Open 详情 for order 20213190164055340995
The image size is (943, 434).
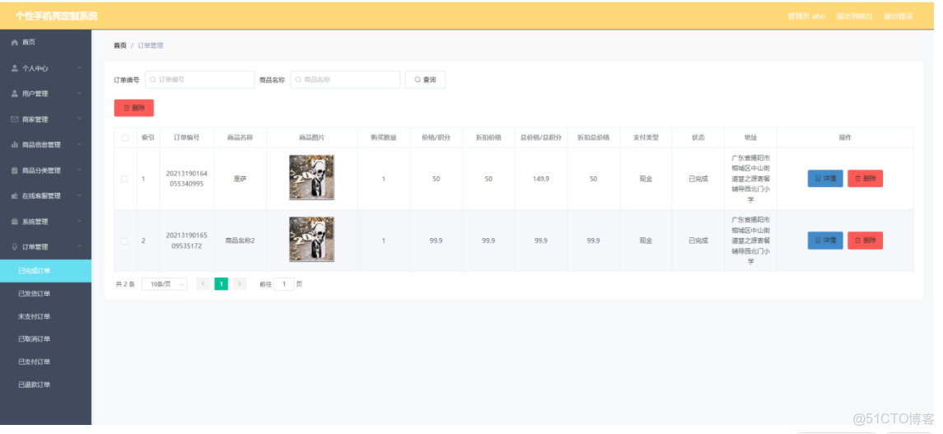coord(825,179)
